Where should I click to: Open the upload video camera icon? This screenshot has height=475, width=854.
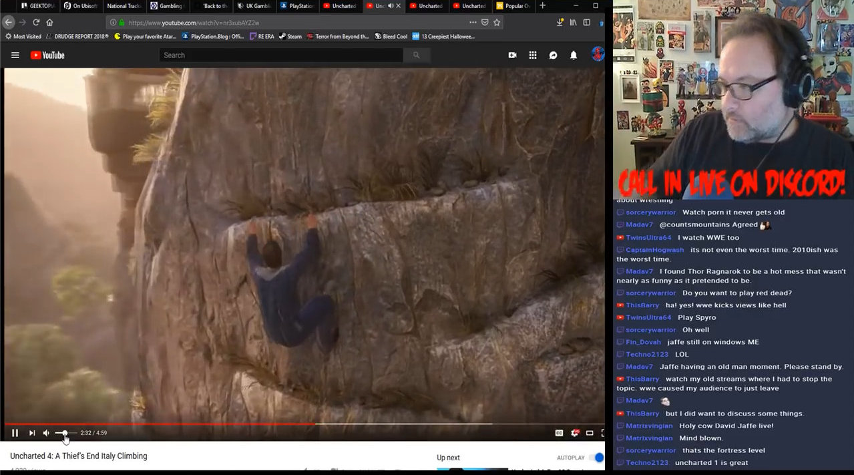pos(512,55)
